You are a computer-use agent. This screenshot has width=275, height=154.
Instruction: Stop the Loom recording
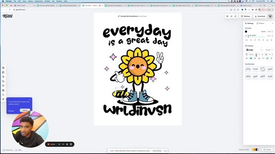49,145
